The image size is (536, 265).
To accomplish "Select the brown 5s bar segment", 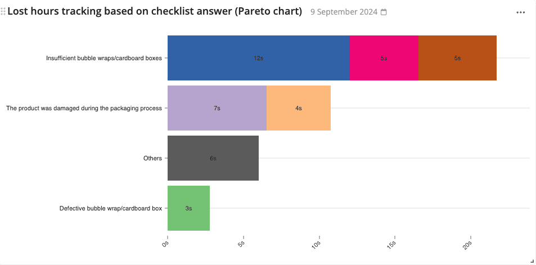I will tap(457, 58).
